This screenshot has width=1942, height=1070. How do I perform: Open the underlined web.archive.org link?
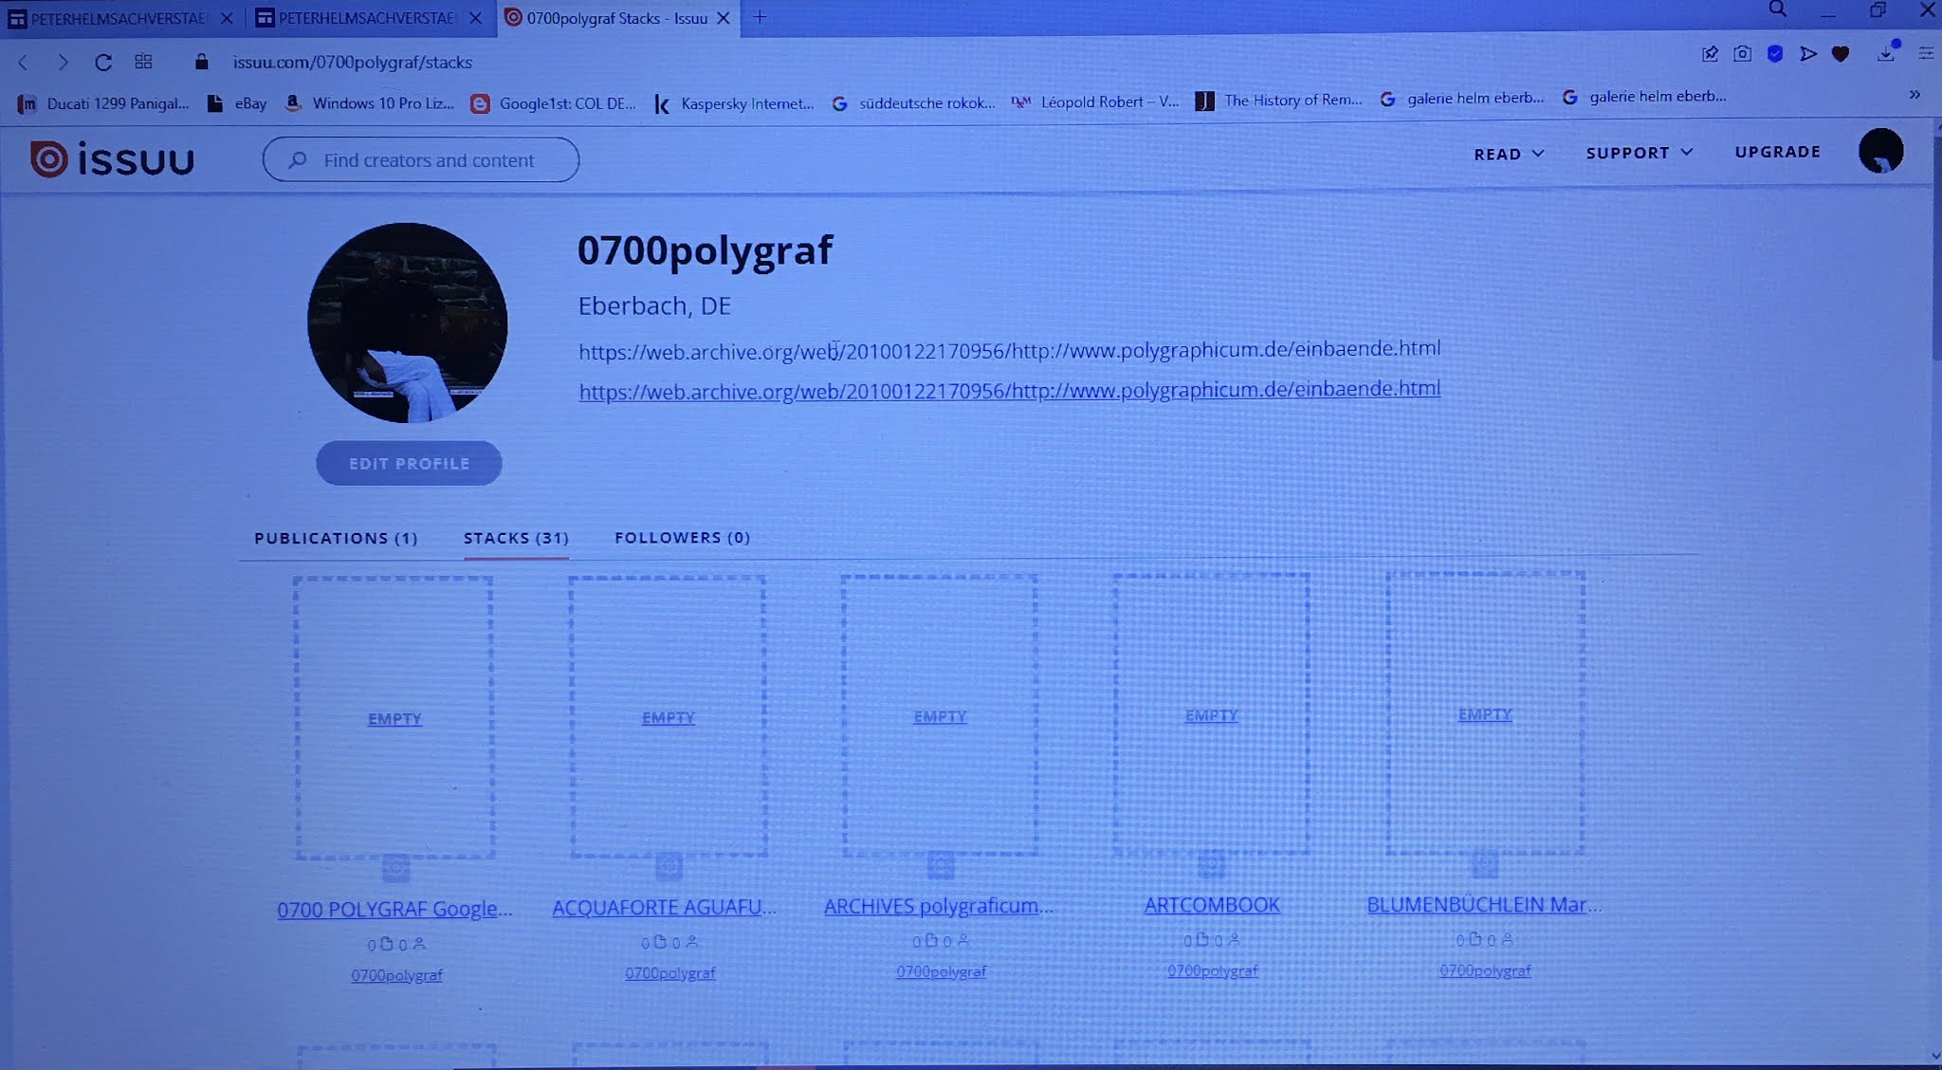coord(1010,390)
